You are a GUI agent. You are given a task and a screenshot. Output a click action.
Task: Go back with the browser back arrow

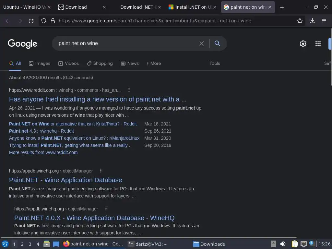[x=8, y=21]
